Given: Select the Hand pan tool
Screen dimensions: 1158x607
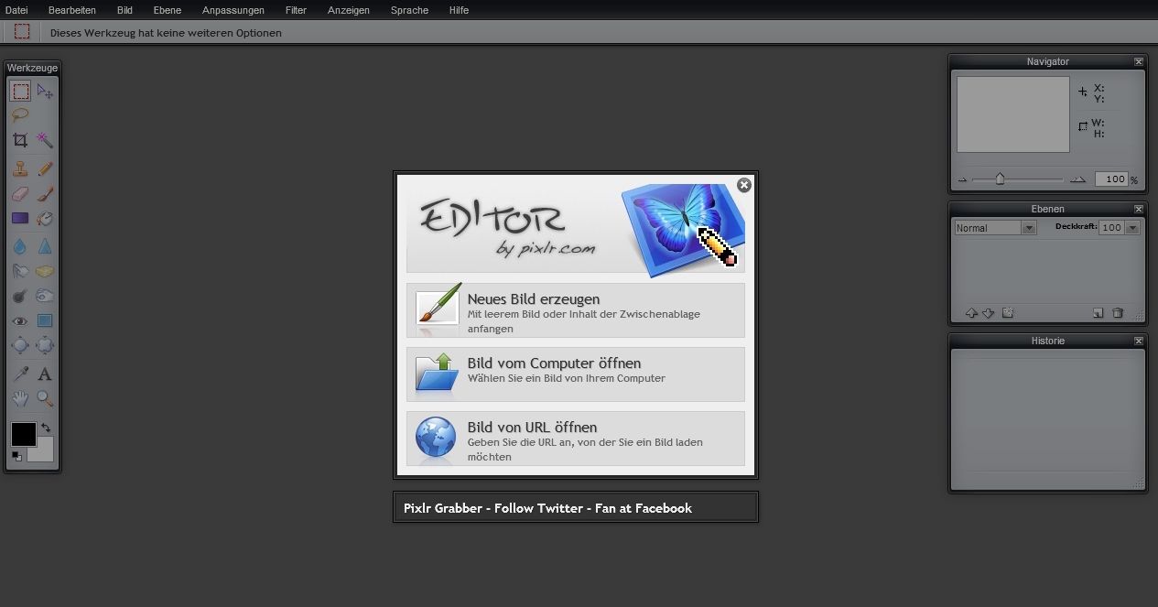Looking at the screenshot, I should click(x=20, y=398).
